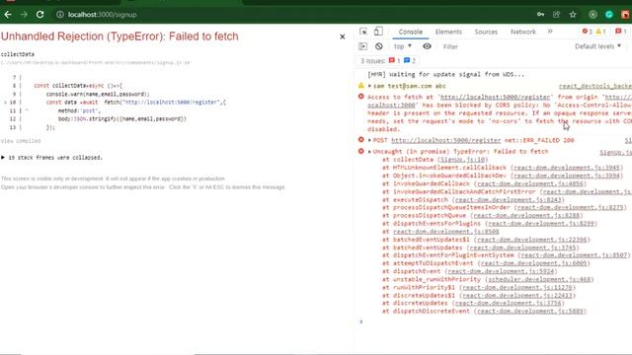Click the View compiled link

21,141
